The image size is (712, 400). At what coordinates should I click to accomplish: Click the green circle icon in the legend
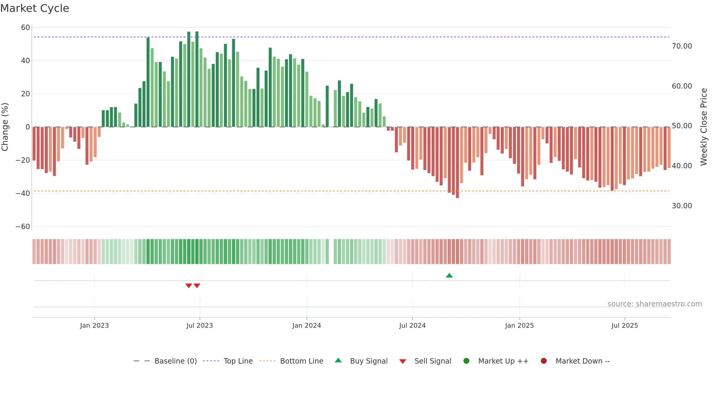coord(466,361)
